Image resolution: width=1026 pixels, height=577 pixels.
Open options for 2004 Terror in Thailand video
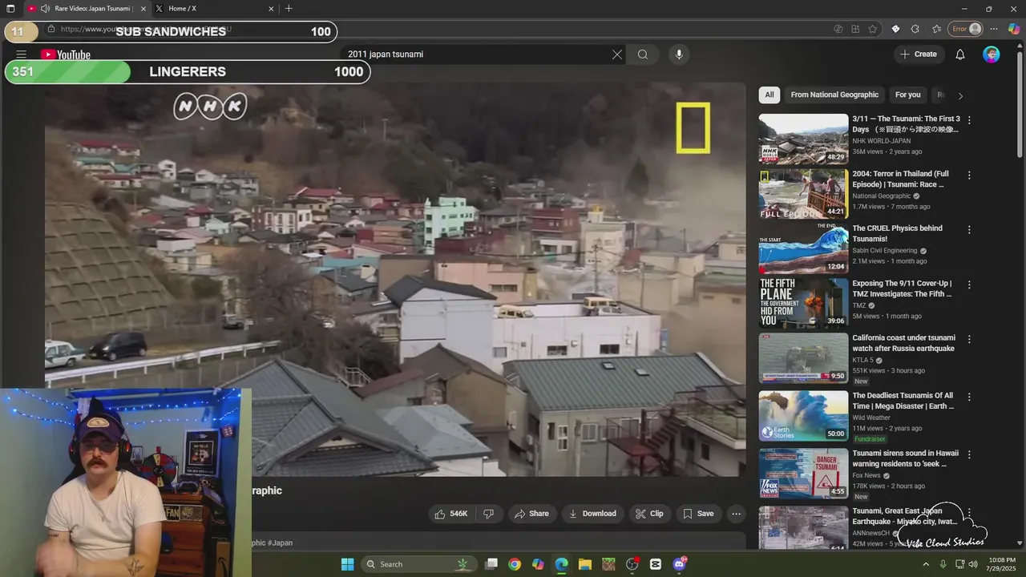coord(969,175)
